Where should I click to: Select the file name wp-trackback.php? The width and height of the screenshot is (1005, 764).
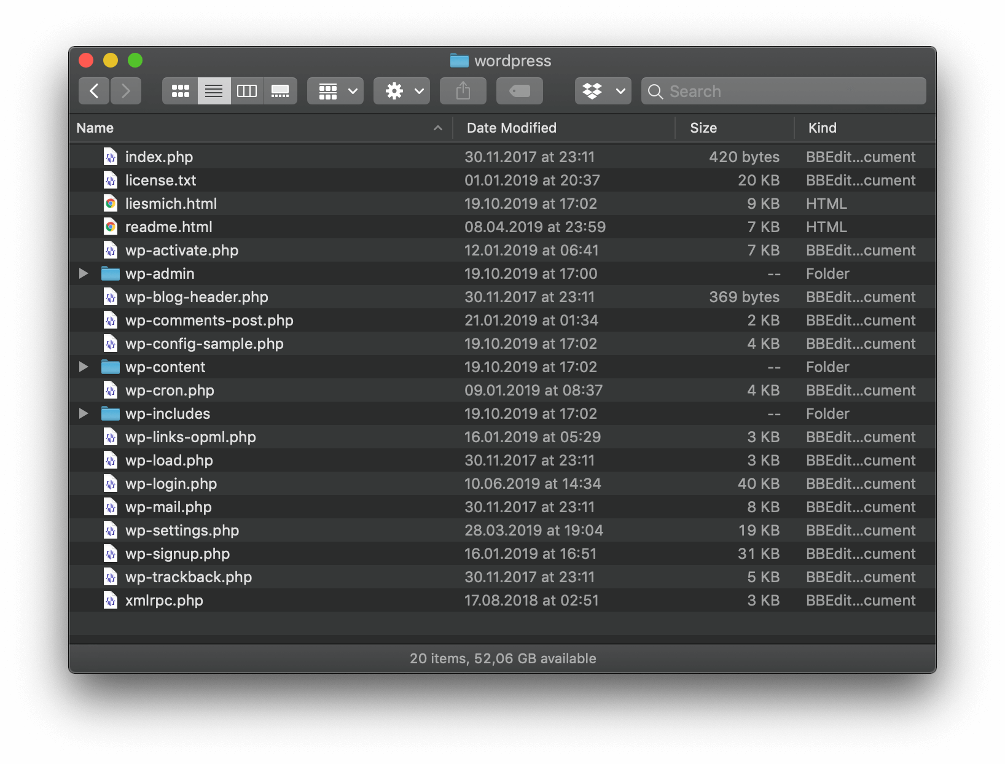pyautogui.click(x=189, y=577)
